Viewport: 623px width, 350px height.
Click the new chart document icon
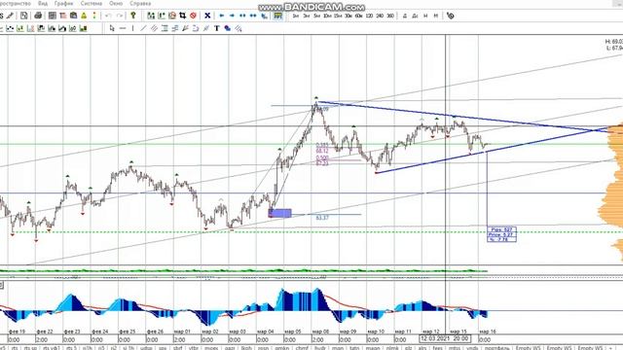point(24,16)
